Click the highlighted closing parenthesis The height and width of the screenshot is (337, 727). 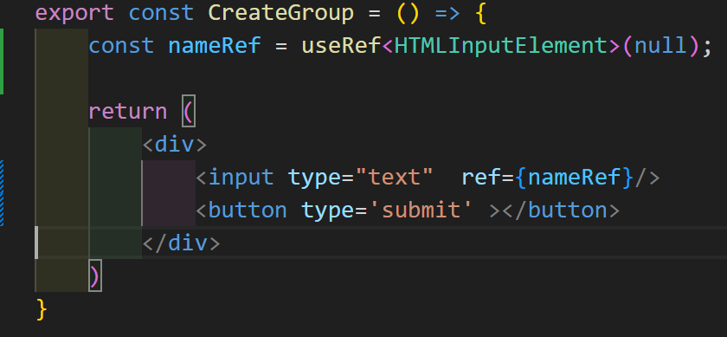[94, 276]
